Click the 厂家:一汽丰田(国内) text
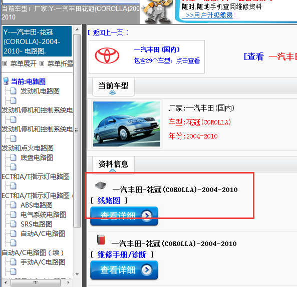The height and width of the screenshot is (287, 297). [x=201, y=108]
